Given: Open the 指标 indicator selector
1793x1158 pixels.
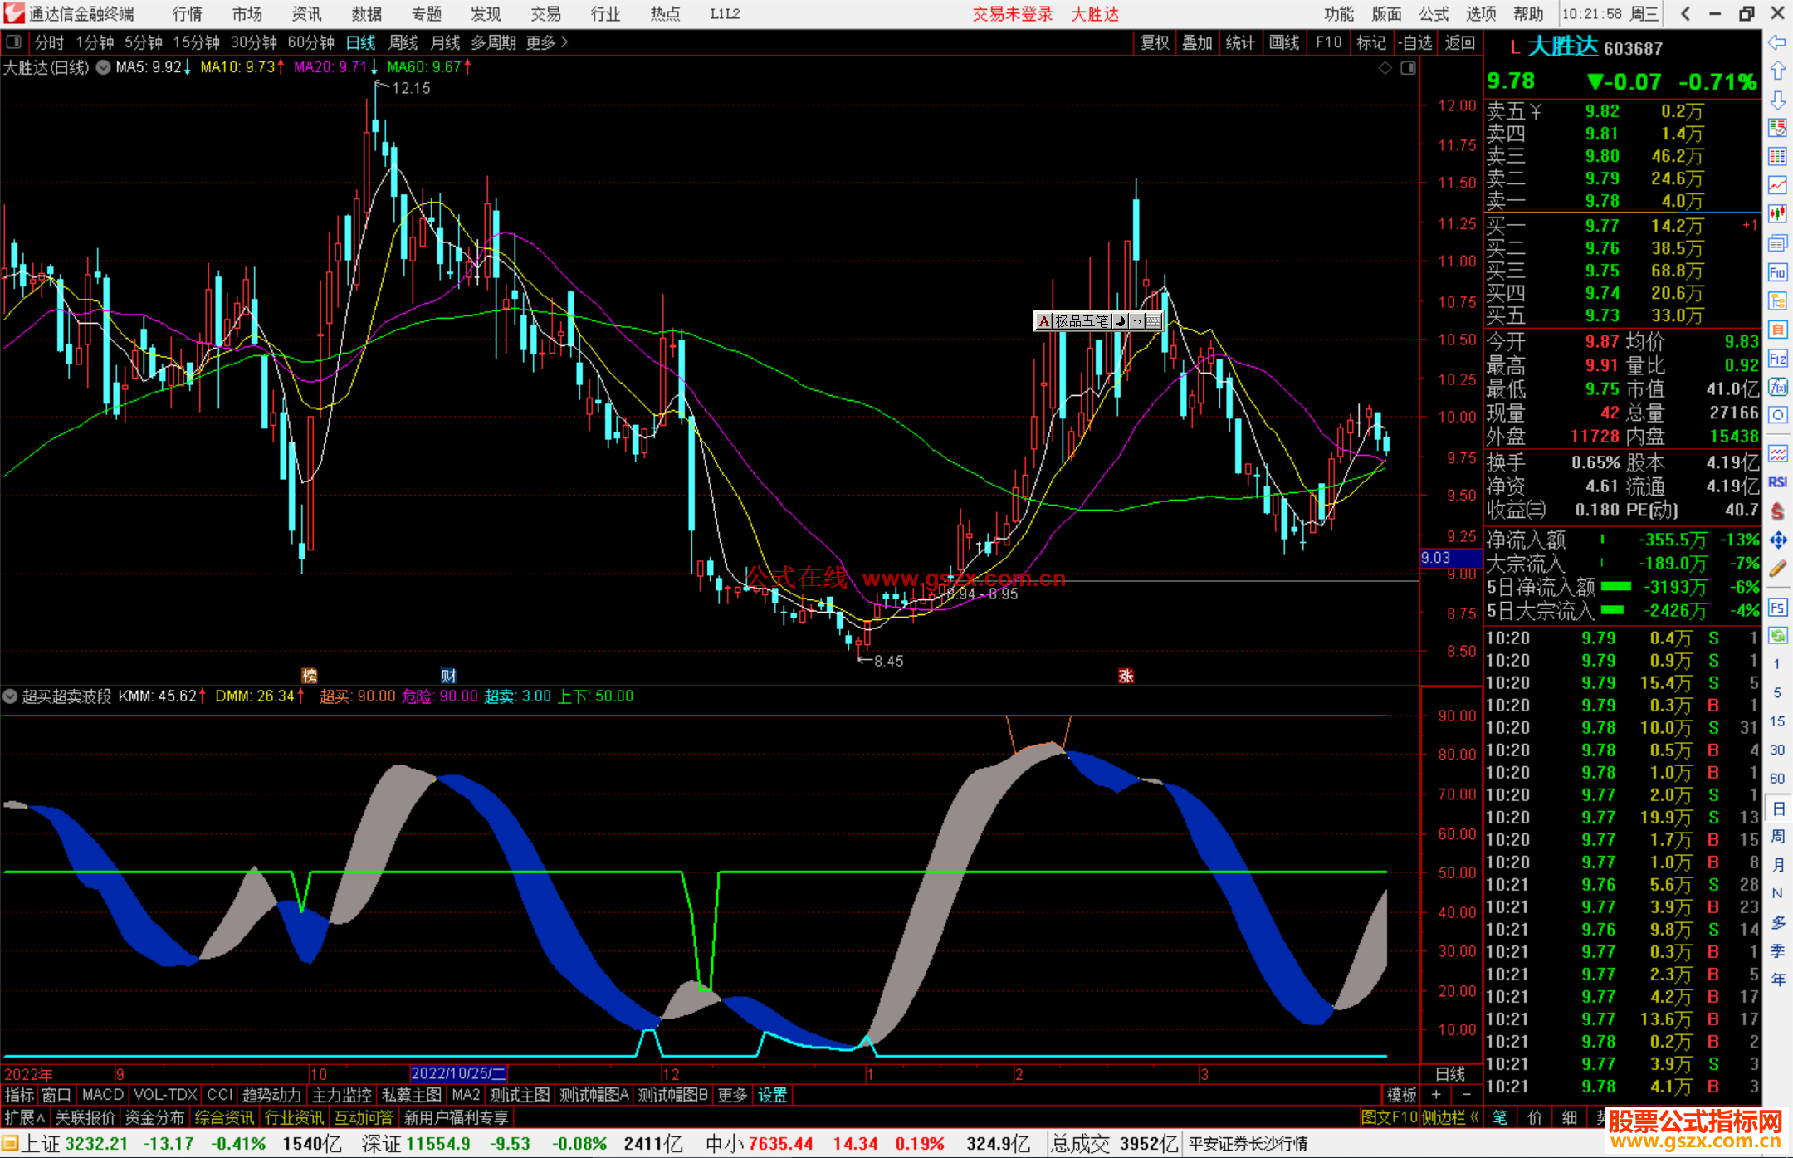Looking at the screenshot, I should click(x=19, y=1095).
